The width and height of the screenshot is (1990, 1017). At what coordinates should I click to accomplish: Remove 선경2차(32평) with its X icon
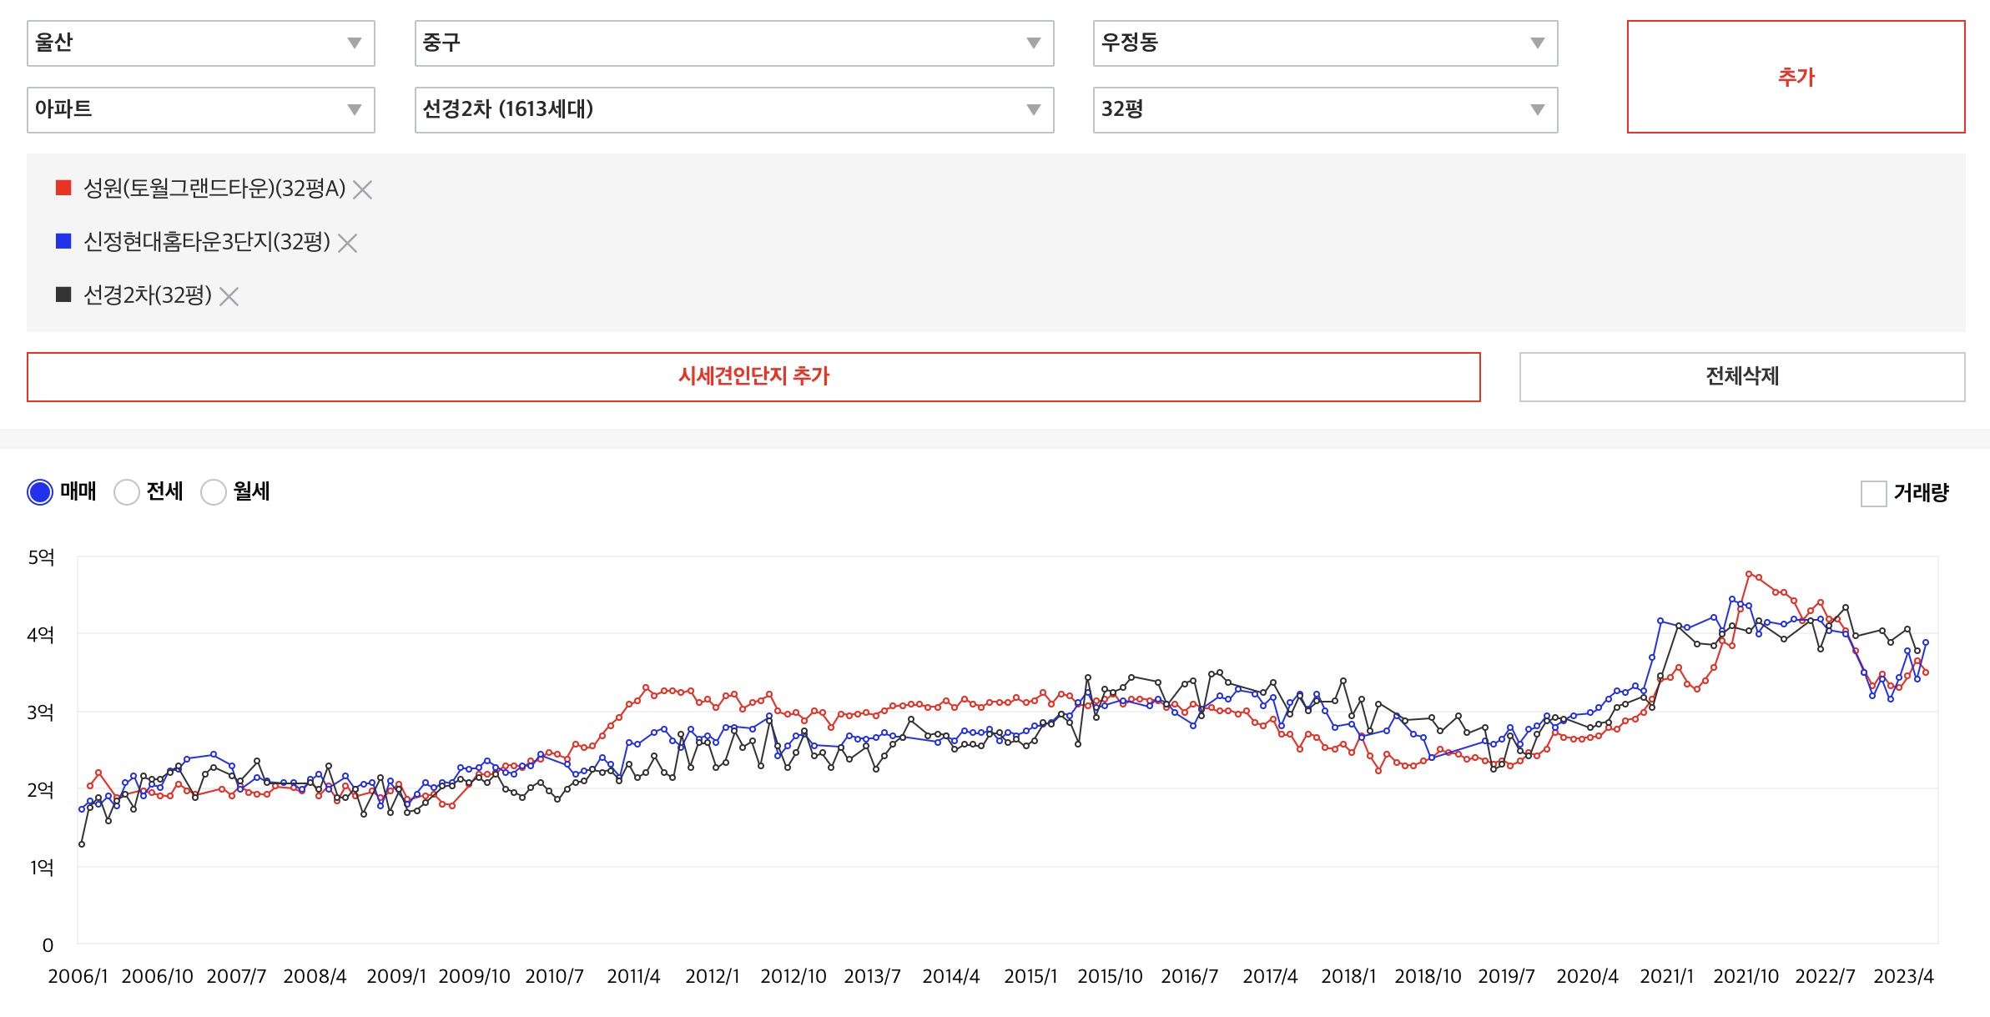(229, 296)
